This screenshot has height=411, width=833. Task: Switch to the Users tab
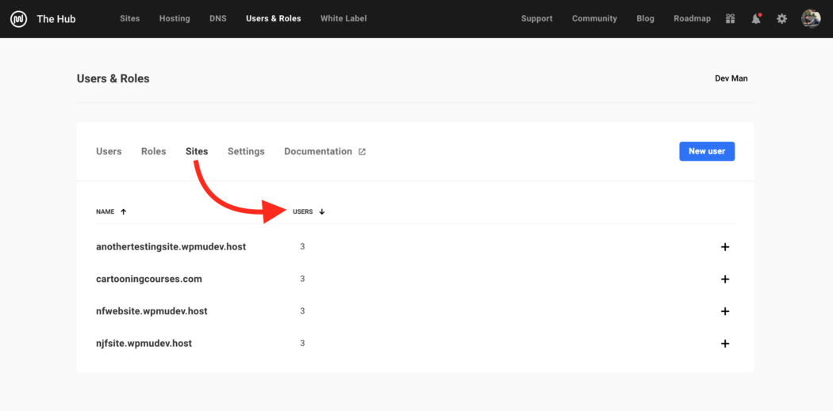pyautogui.click(x=109, y=151)
